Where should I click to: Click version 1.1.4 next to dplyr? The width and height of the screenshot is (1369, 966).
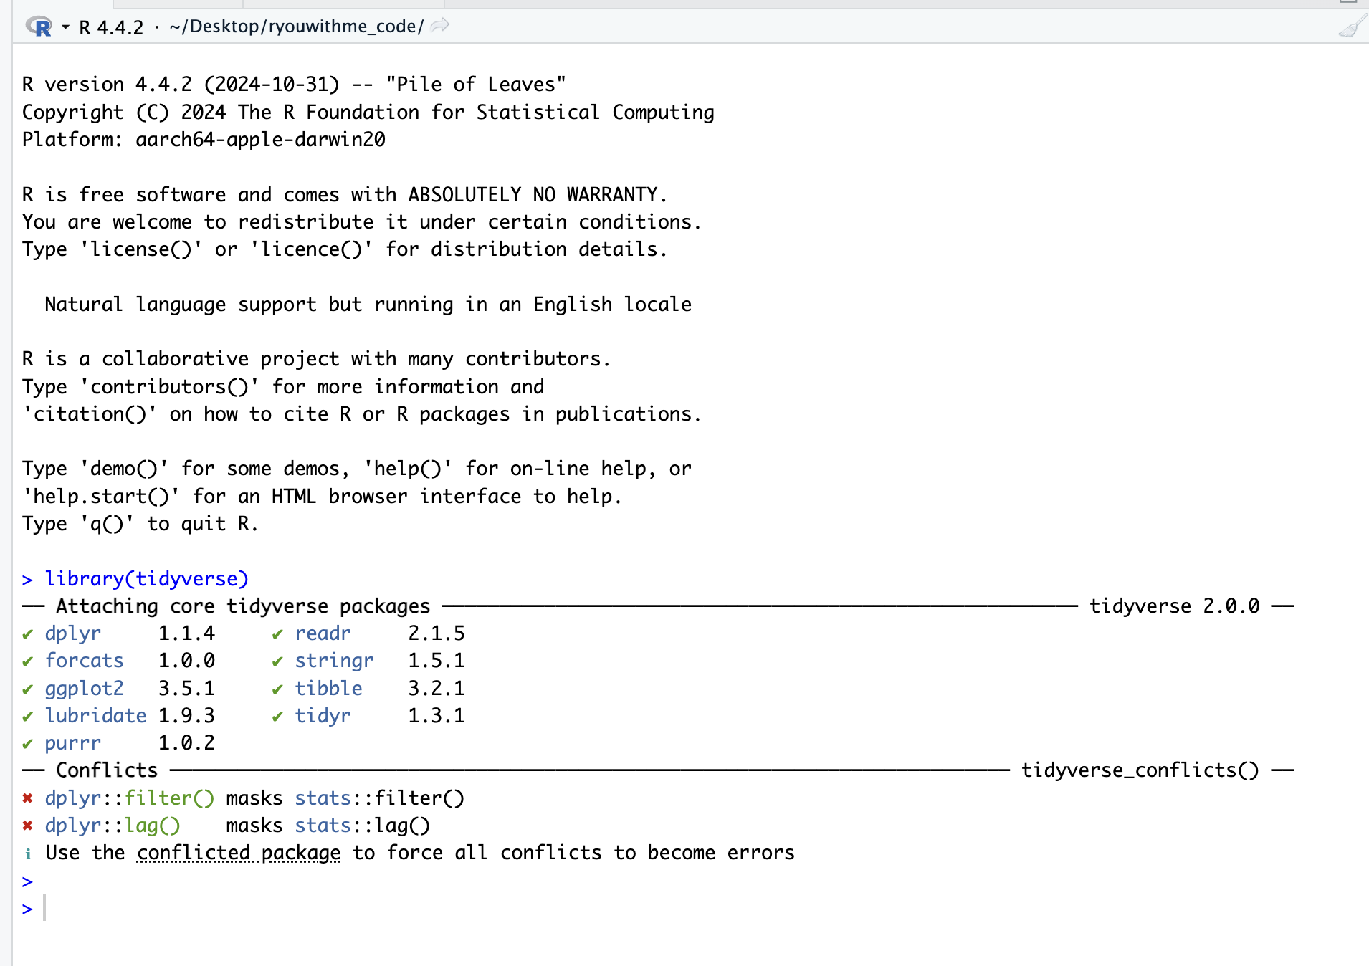[x=186, y=633]
